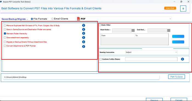
Task: Open info for Migrate Without Attachment files
Action: pos(83,42)
